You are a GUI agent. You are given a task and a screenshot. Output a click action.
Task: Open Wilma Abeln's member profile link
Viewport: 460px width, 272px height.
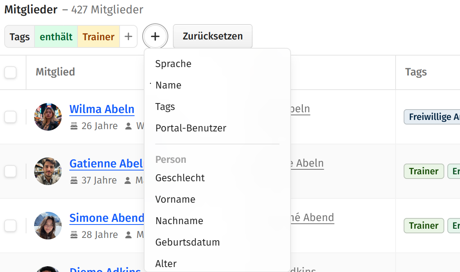102,109
